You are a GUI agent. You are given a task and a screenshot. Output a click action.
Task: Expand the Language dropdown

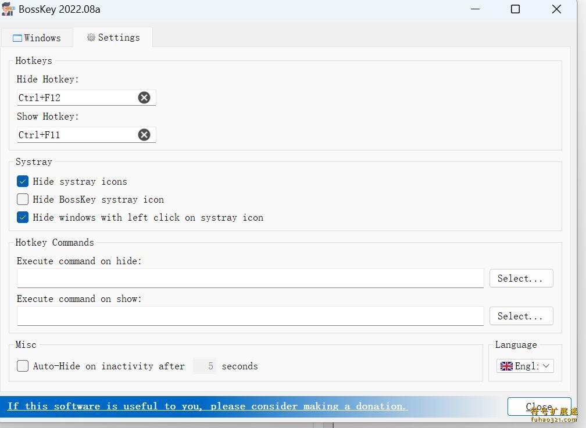tap(525, 366)
